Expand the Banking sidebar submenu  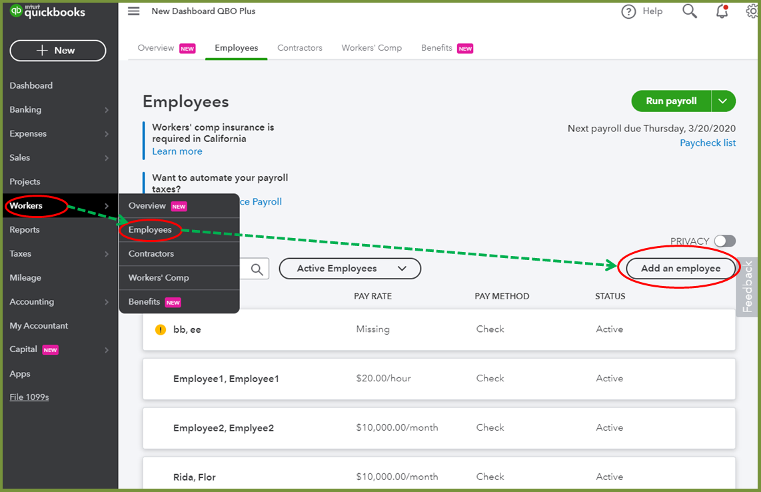107,110
